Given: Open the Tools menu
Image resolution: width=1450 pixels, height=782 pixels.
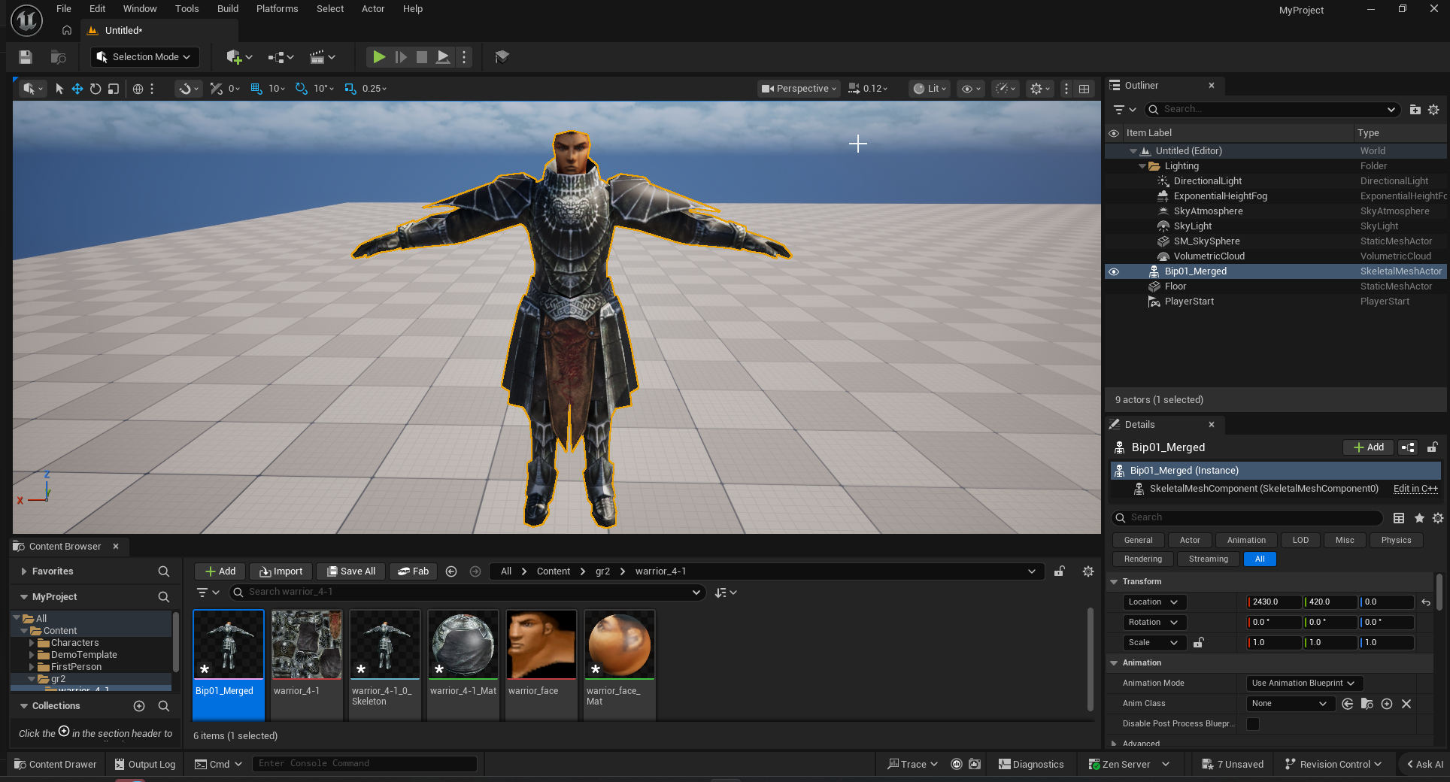Looking at the screenshot, I should [187, 9].
